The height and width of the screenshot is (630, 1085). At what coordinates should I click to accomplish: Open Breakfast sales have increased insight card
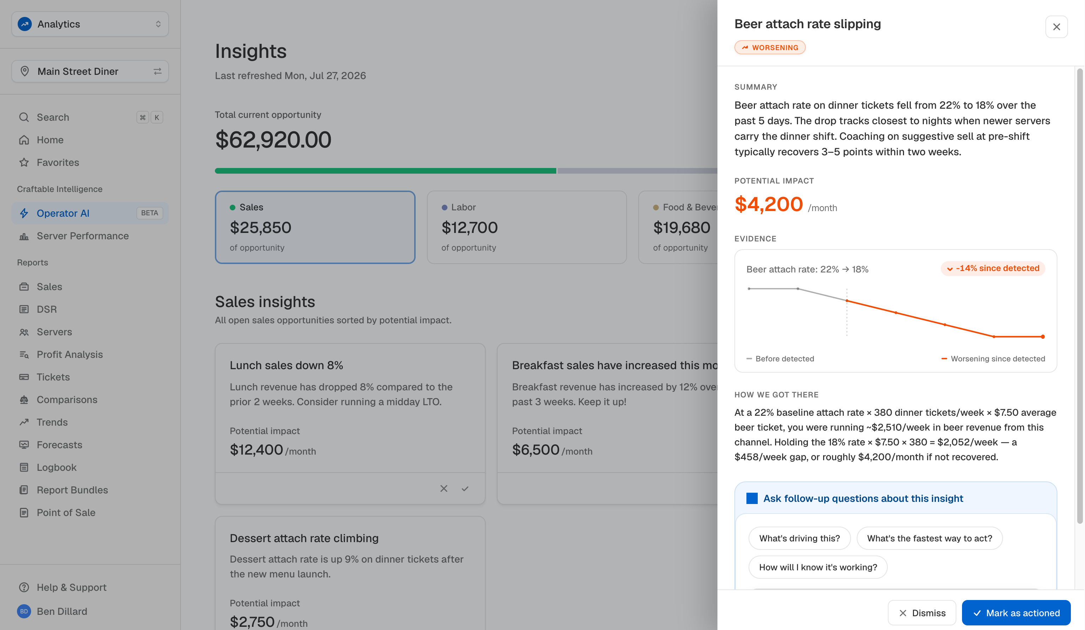coord(608,424)
